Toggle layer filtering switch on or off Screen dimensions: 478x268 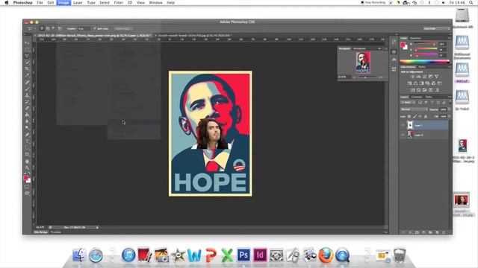tap(450, 102)
